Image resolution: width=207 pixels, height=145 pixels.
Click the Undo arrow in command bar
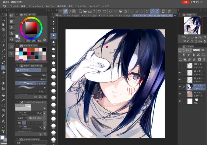tap(100, 11)
